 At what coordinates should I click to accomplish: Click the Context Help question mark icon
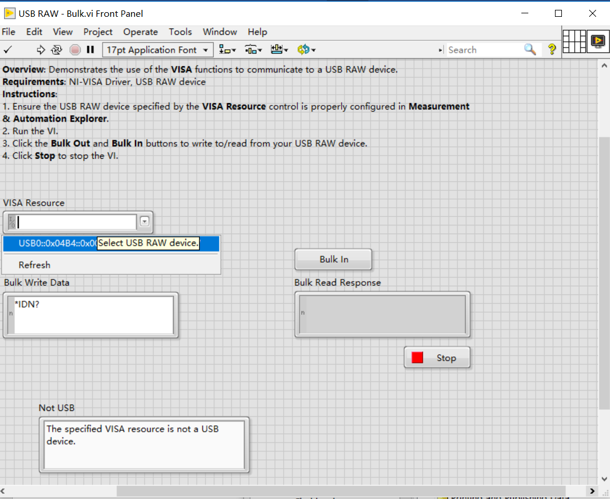pos(551,50)
